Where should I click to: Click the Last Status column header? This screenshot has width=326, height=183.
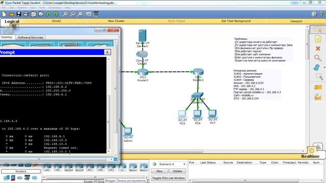(208, 163)
